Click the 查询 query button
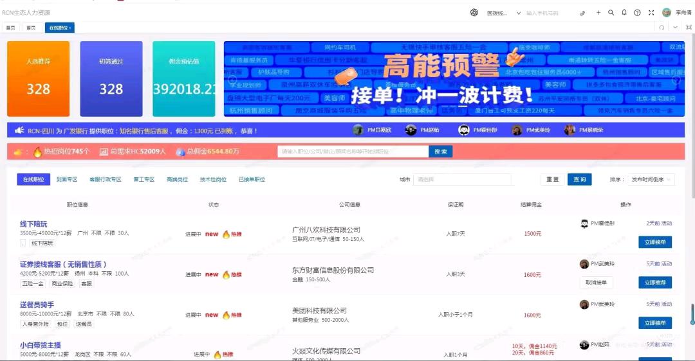Screen dimensions: 695x361 (x=579, y=179)
